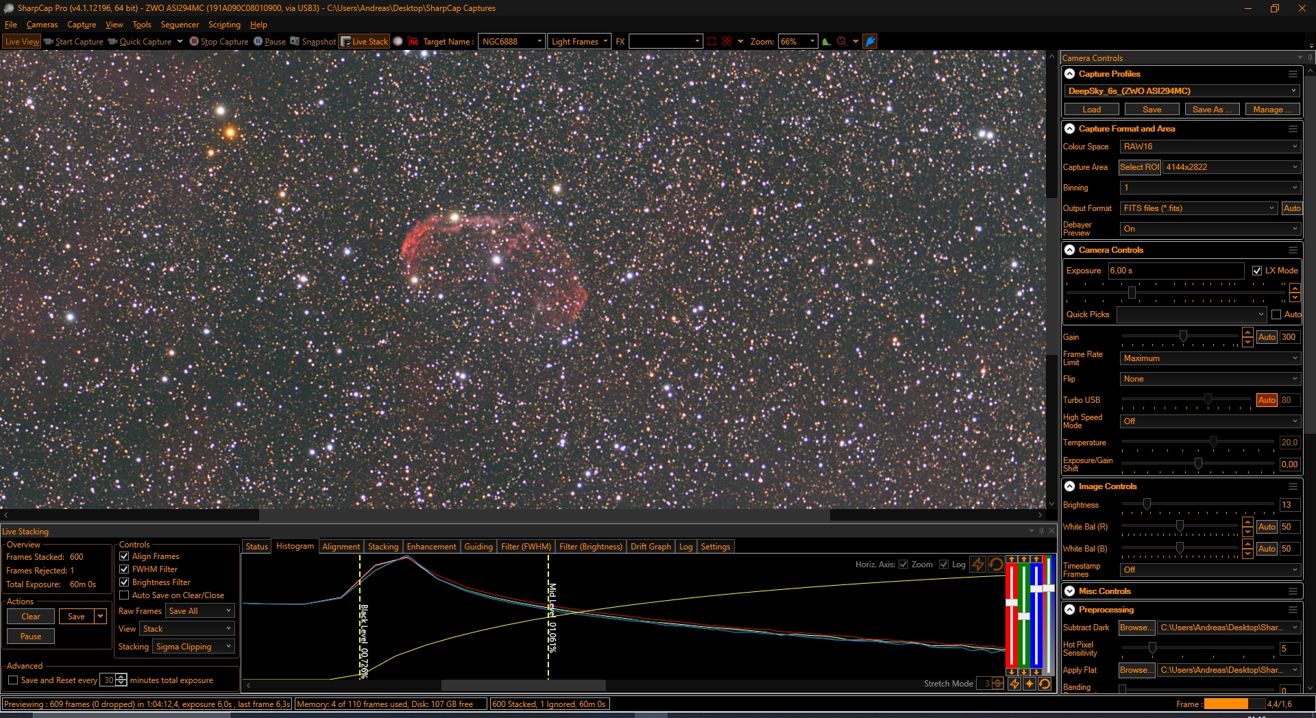The width and height of the screenshot is (1316, 718).
Task: Click the FX selection combo box
Action: point(666,41)
